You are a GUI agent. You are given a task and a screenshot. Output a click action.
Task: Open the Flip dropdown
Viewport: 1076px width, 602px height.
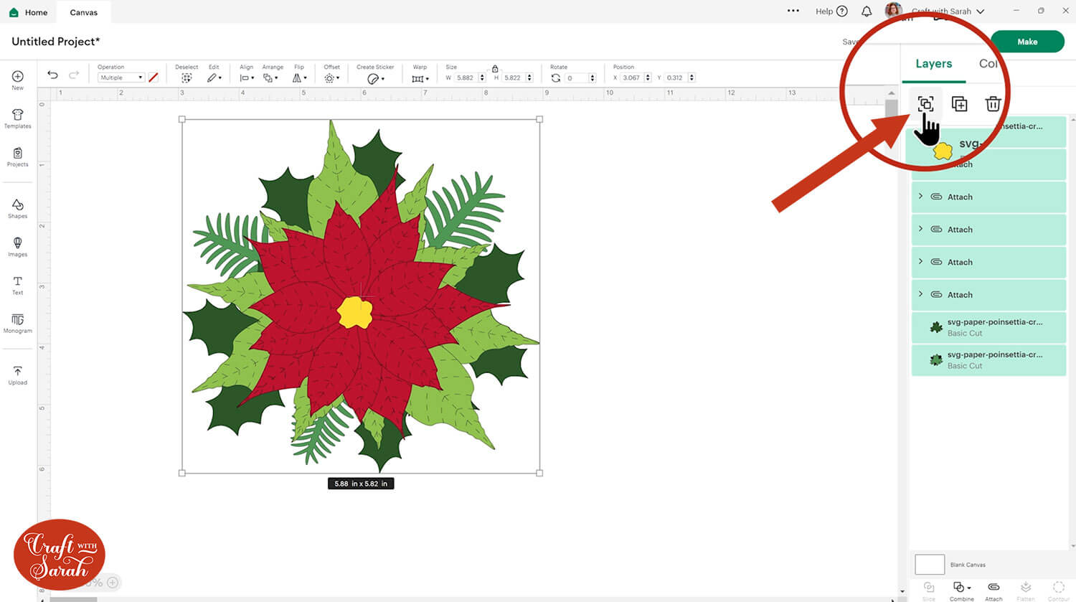299,77
